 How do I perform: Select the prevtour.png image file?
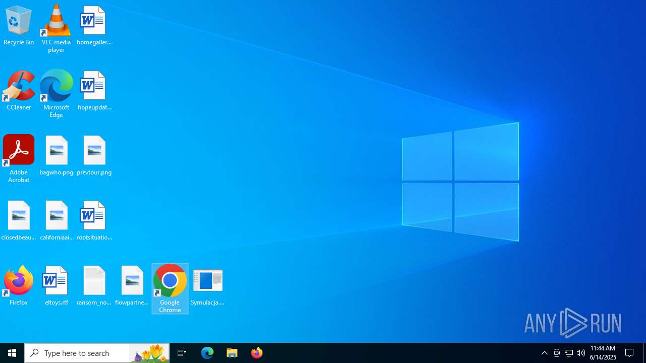tap(94, 155)
